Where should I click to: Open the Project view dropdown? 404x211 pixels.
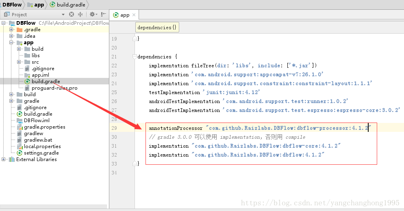pos(63,15)
